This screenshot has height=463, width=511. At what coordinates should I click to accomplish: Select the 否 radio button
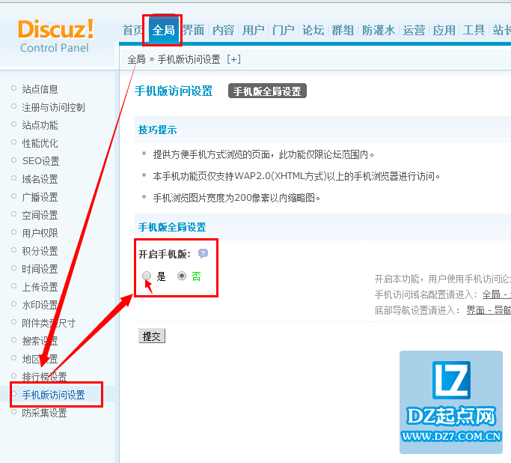[x=182, y=276]
